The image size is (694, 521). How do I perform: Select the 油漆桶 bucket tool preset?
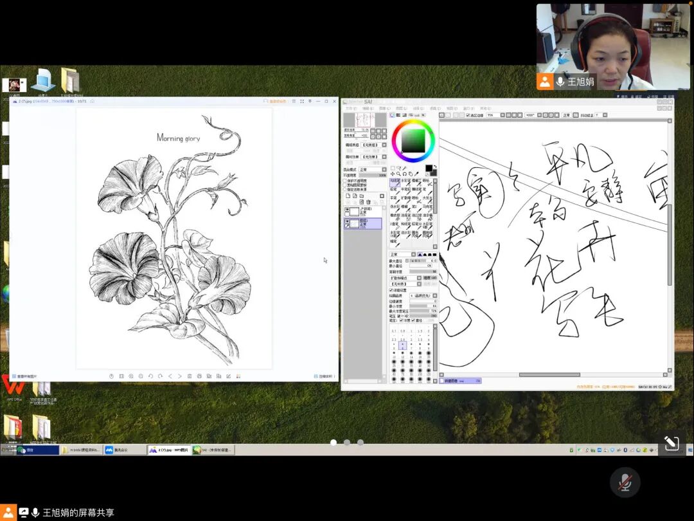(x=428, y=217)
